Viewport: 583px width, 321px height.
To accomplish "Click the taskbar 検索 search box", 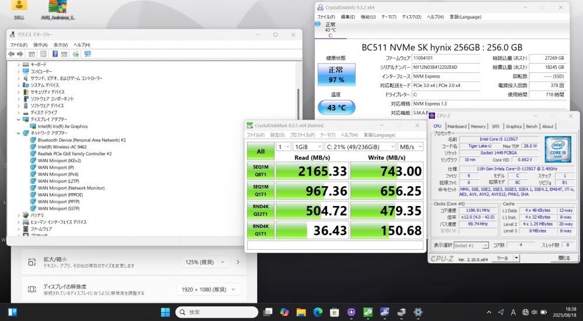I will (x=217, y=312).
